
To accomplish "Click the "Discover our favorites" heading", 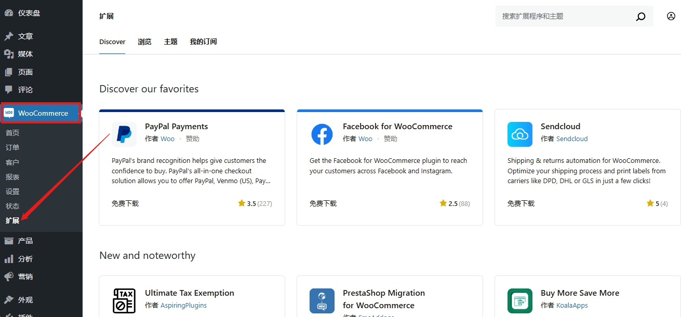I will pos(149,89).
